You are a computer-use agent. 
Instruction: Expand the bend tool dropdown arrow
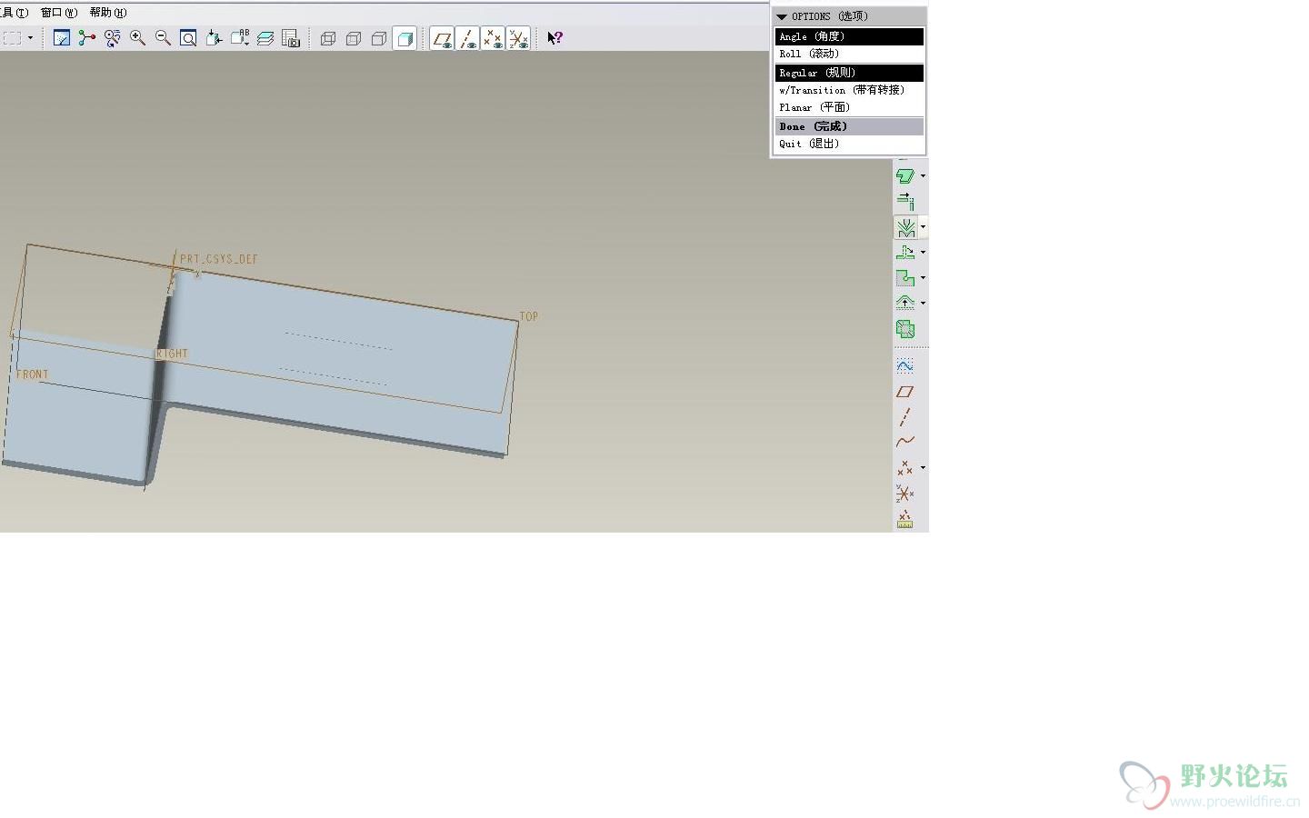coord(924,227)
